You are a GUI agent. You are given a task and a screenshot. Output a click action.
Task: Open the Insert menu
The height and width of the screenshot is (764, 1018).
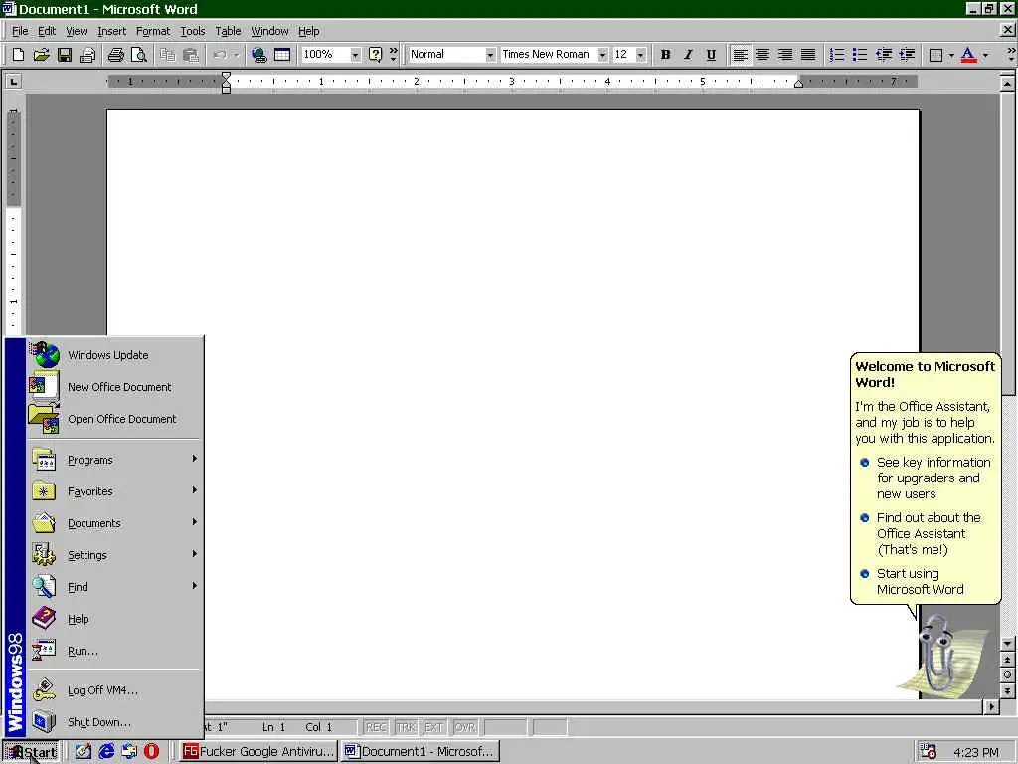(111, 31)
